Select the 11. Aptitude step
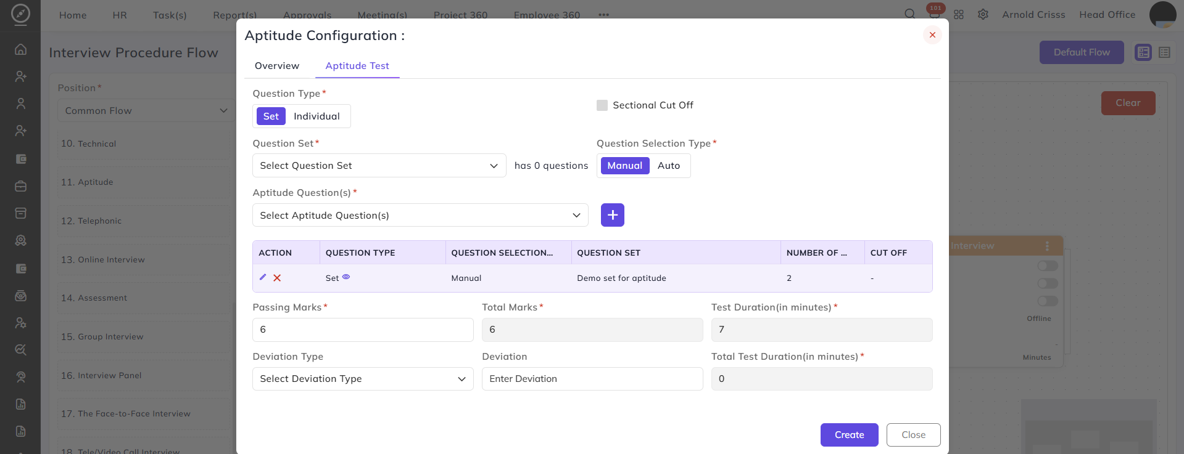This screenshot has width=1184, height=454. (144, 182)
